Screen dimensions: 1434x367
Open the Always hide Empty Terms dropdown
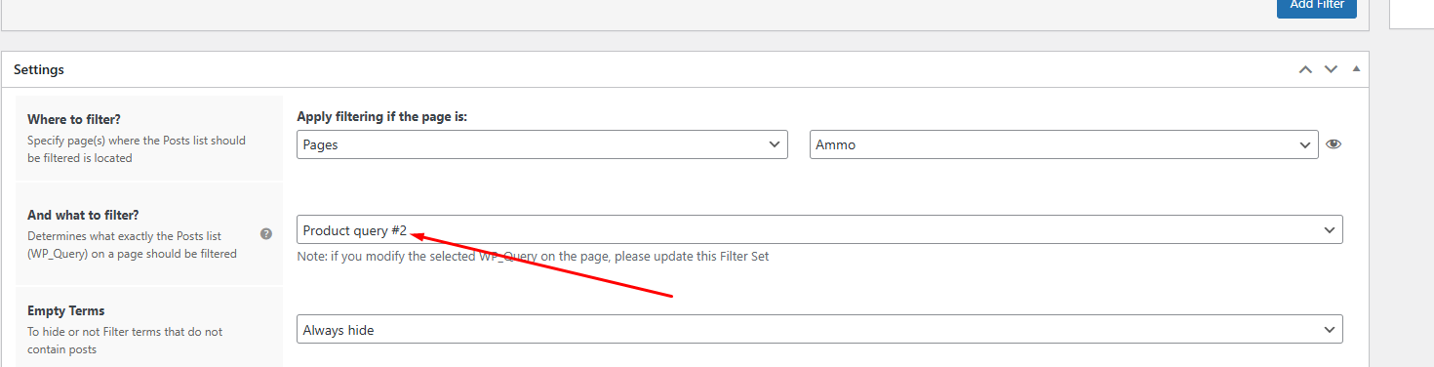click(x=819, y=330)
